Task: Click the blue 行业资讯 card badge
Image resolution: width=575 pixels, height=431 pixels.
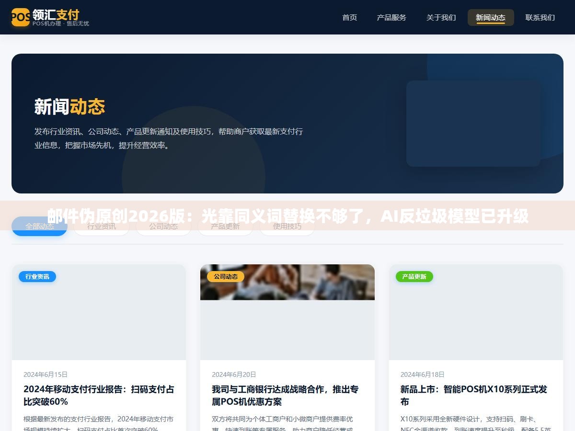Action: (x=37, y=276)
